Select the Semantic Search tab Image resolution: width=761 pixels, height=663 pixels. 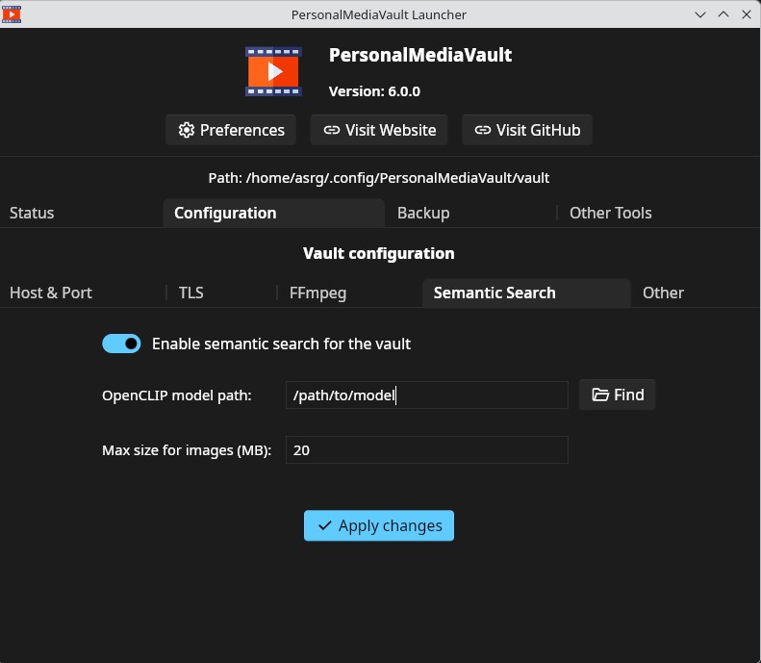tap(526, 293)
